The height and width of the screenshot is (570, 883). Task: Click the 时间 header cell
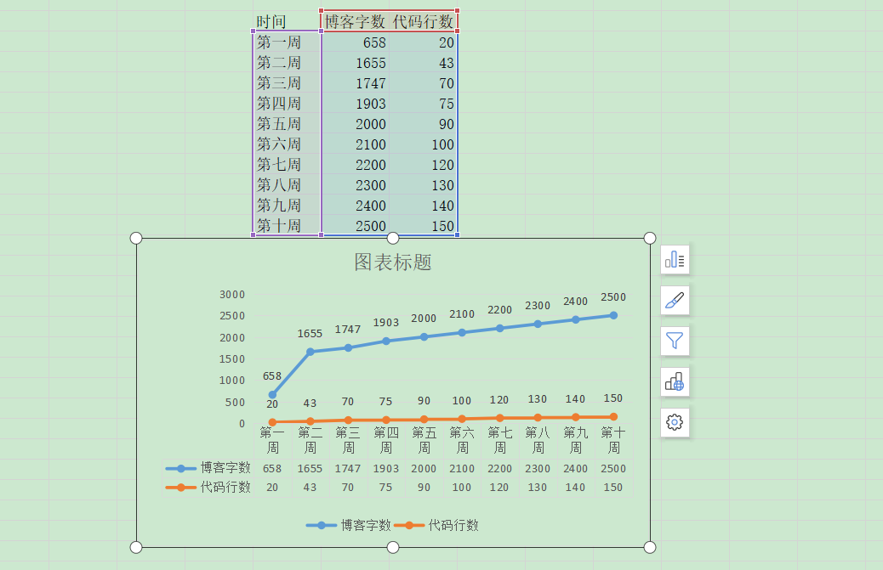pyautogui.click(x=287, y=21)
